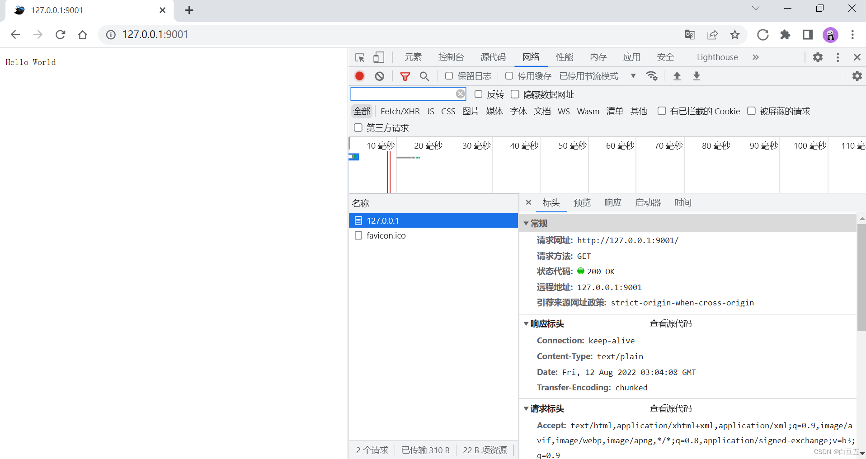View source for 响应标头

click(x=671, y=324)
